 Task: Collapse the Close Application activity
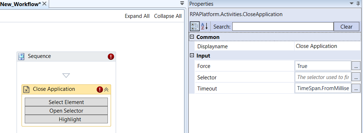click(106, 89)
